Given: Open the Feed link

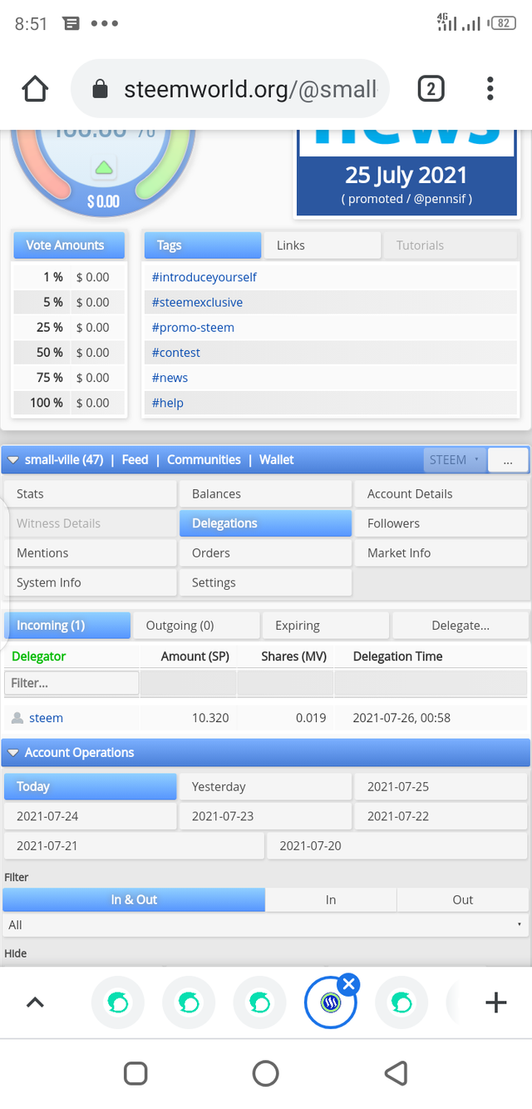Looking at the screenshot, I should pos(135,460).
